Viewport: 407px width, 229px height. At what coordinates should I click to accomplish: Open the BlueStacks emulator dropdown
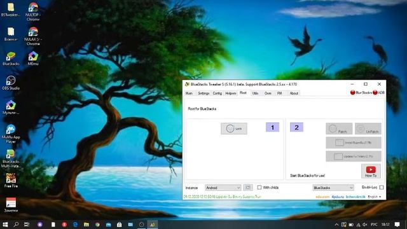[x=333, y=188]
